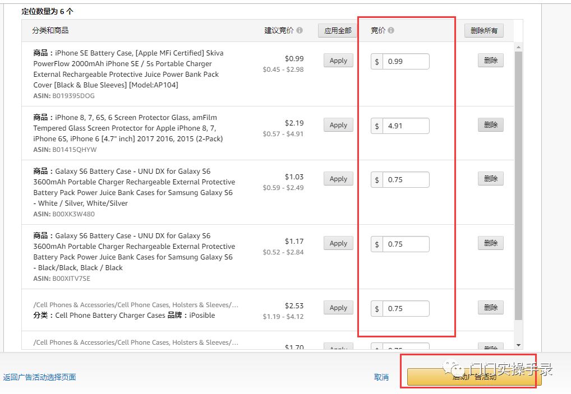Apply suggested bid for iPosible category
The height and width of the screenshot is (394, 571).
coord(338,308)
